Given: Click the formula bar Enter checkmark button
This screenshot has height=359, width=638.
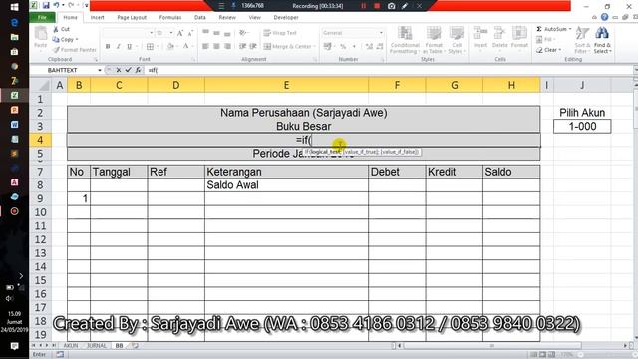Looking at the screenshot, I should click(x=129, y=70).
